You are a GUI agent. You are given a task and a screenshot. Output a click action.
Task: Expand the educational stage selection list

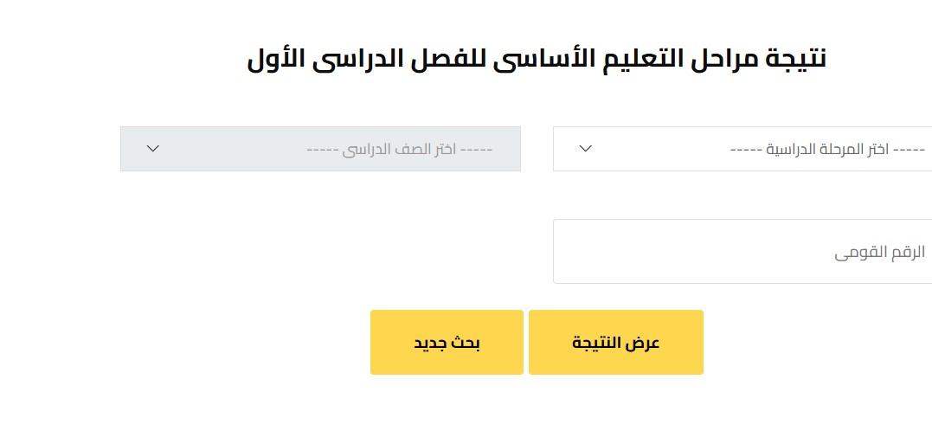click(742, 148)
